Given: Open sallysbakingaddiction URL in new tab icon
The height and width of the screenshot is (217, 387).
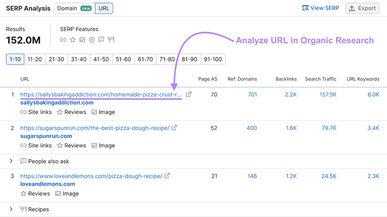Looking at the screenshot, I should click(188, 94).
